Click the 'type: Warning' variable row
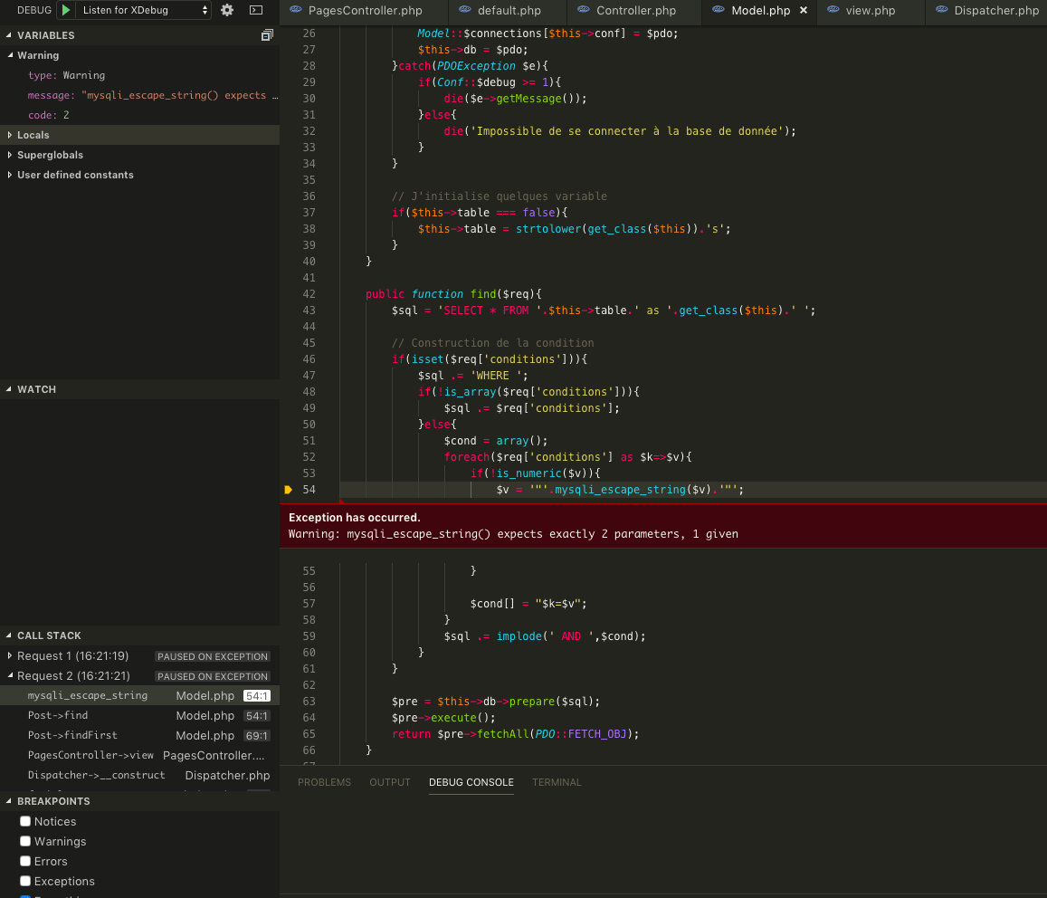 139,75
